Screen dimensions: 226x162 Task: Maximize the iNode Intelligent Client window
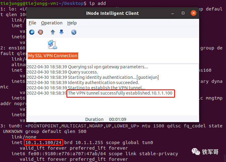pos(183,13)
